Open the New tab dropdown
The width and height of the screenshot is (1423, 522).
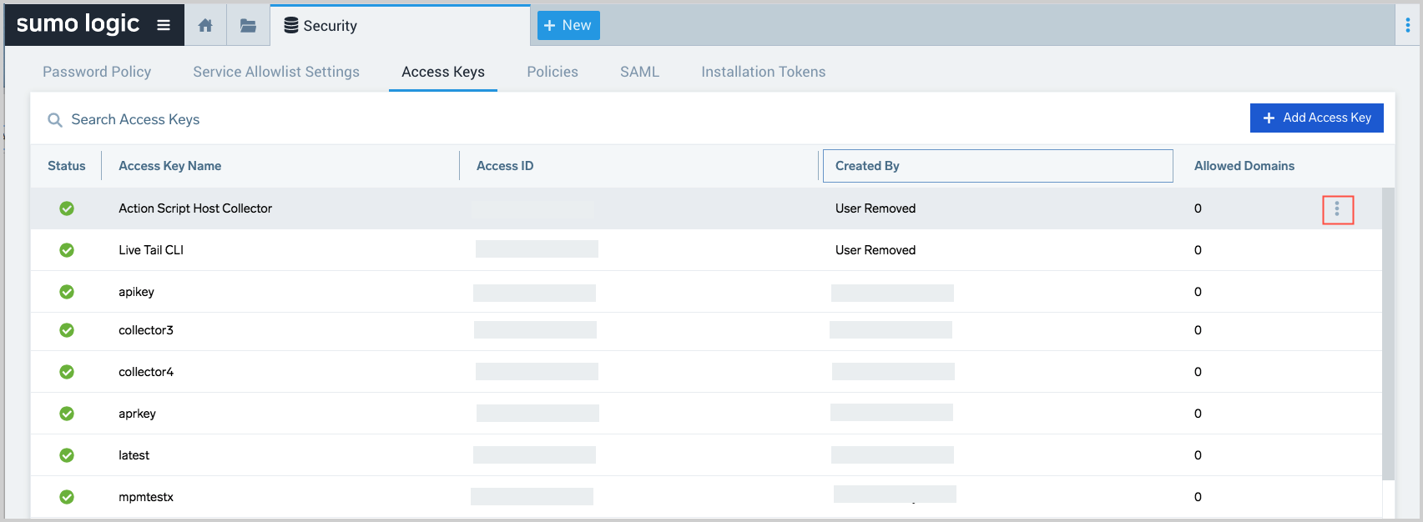click(x=568, y=26)
